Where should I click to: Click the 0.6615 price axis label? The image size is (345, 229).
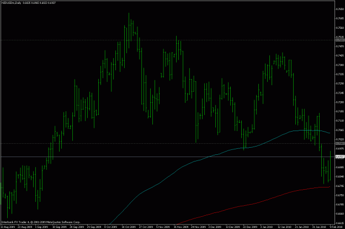(x=340, y=223)
